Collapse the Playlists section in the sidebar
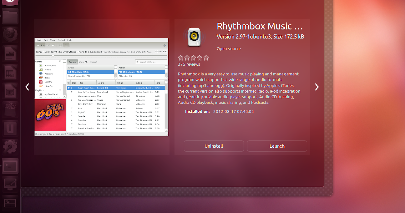This screenshot has width=405, height=213. point(60,90)
